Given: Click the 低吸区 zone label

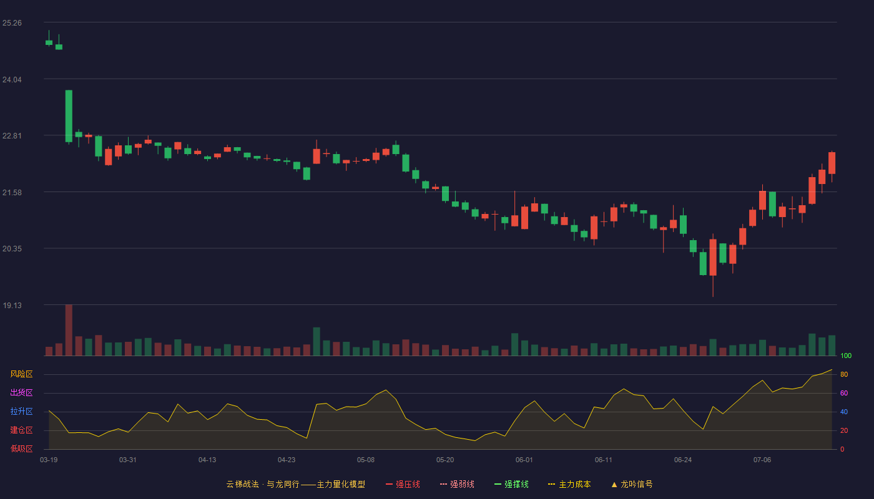Looking at the screenshot, I should [21, 449].
